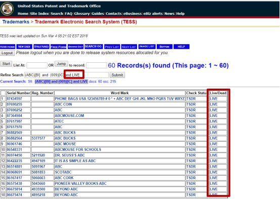280x199 pixels.
Task: Open Site Index in header
Action: click(x=39, y=14)
